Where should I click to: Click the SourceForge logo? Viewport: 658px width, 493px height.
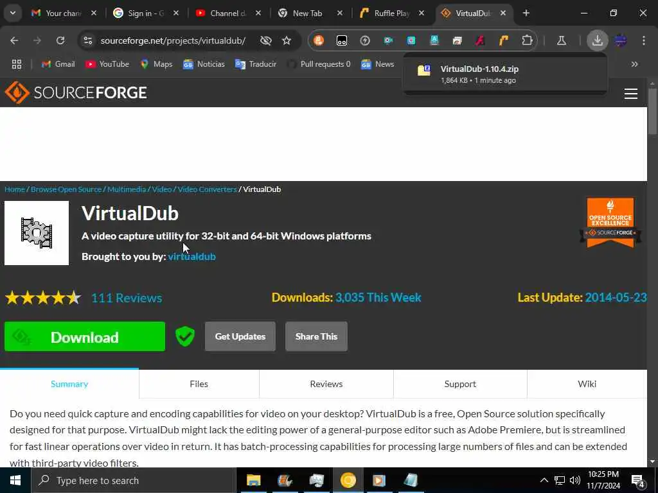[76, 92]
